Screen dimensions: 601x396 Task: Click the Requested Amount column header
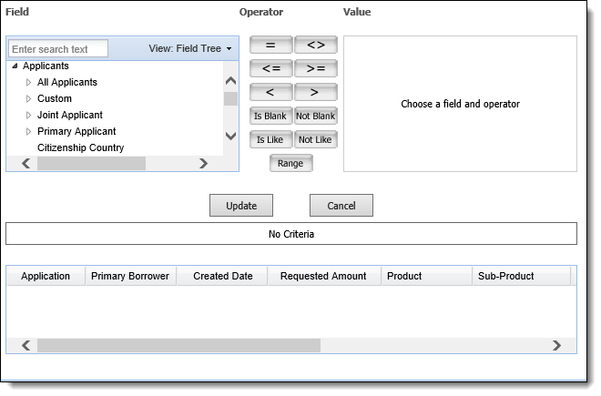click(324, 277)
